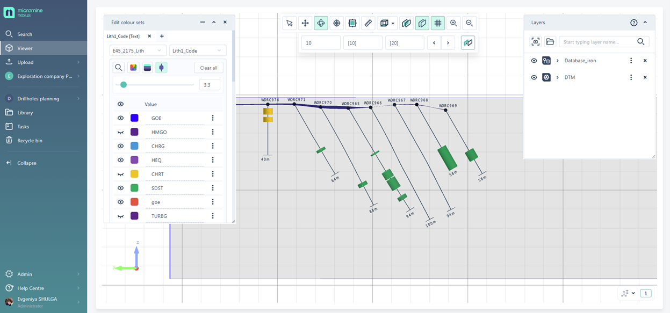Click the layer name search field
This screenshot has height=313, width=670.
pyautogui.click(x=596, y=42)
